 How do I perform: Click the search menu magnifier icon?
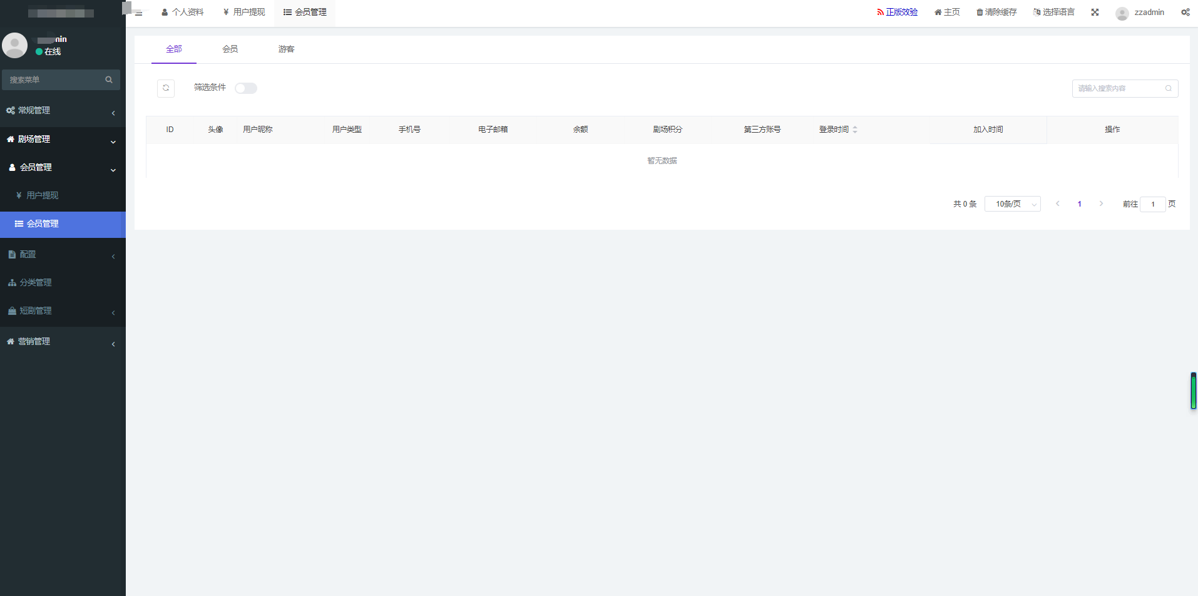[109, 80]
